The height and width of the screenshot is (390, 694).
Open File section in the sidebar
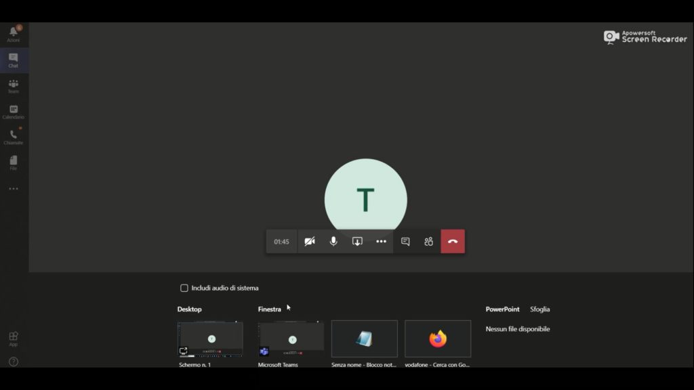[x=14, y=162]
